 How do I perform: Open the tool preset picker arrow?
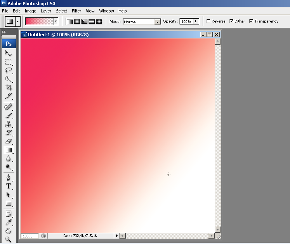pos(18,21)
